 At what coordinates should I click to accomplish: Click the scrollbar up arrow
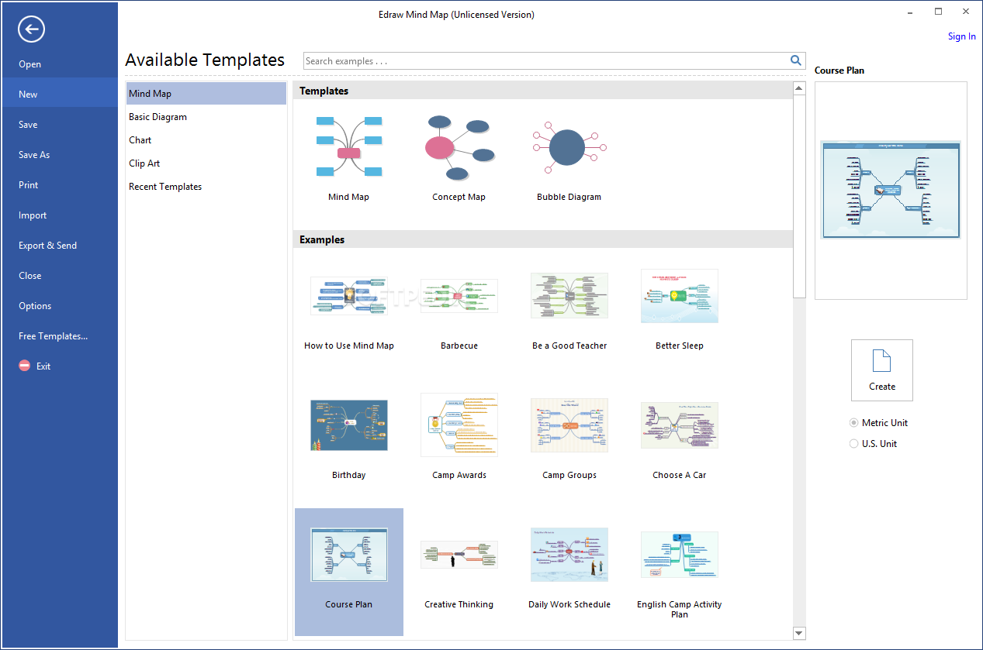(x=799, y=89)
